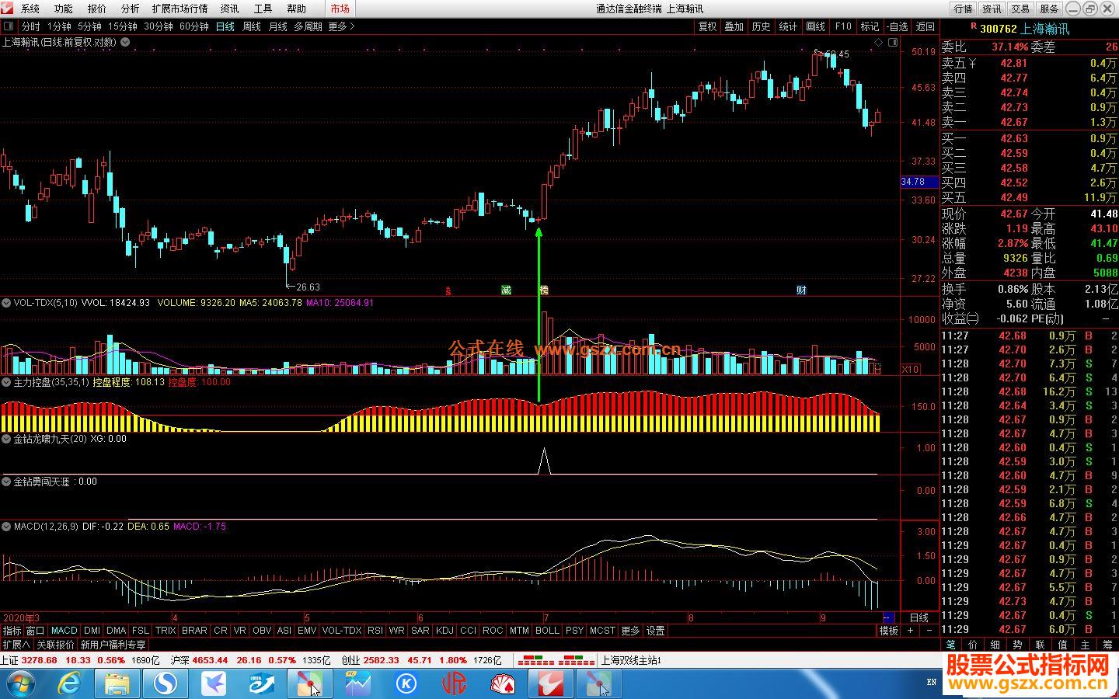Open the 功能 menu
This screenshot has width=1119, height=699.
[x=64, y=9]
